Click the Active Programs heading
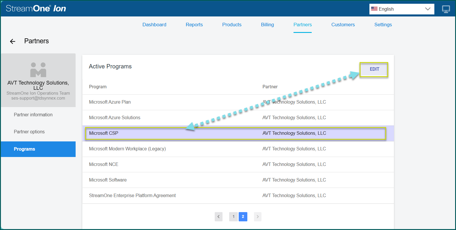Image resolution: width=456 pixels, height=230 pixels. tap(110, 66)
